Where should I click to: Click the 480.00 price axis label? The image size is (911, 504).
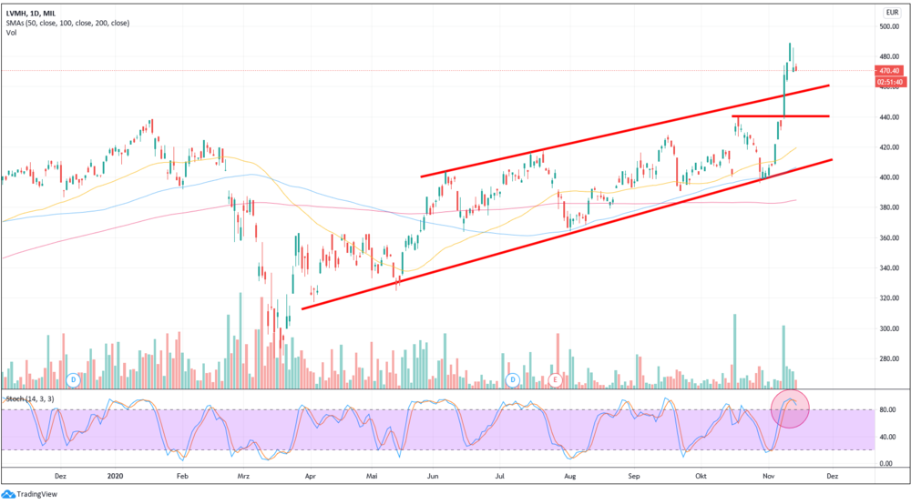889,56
